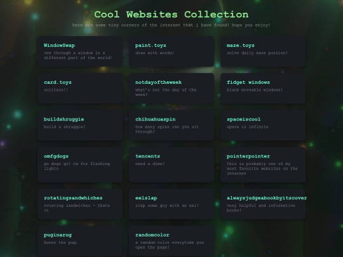The height and width of the screenshot is (257, 343).
Task: Open the card.toys solitaire card
Action: pos(80,88)
